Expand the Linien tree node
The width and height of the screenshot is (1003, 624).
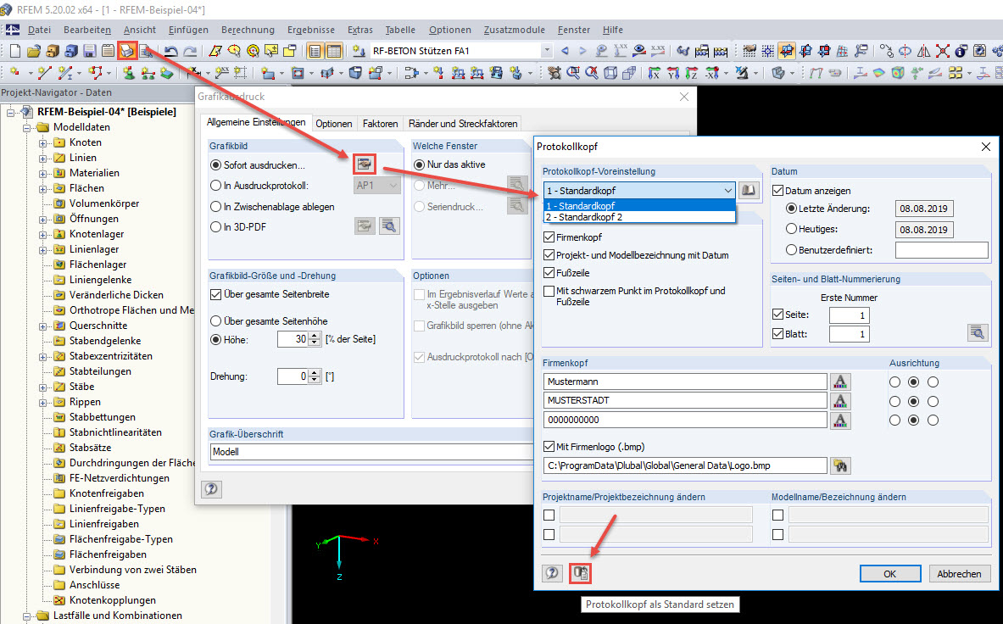42,158
